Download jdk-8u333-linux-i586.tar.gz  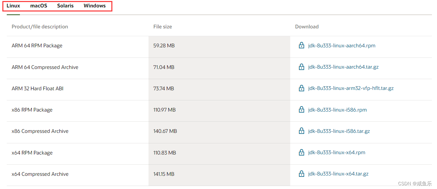coord(339,131)
